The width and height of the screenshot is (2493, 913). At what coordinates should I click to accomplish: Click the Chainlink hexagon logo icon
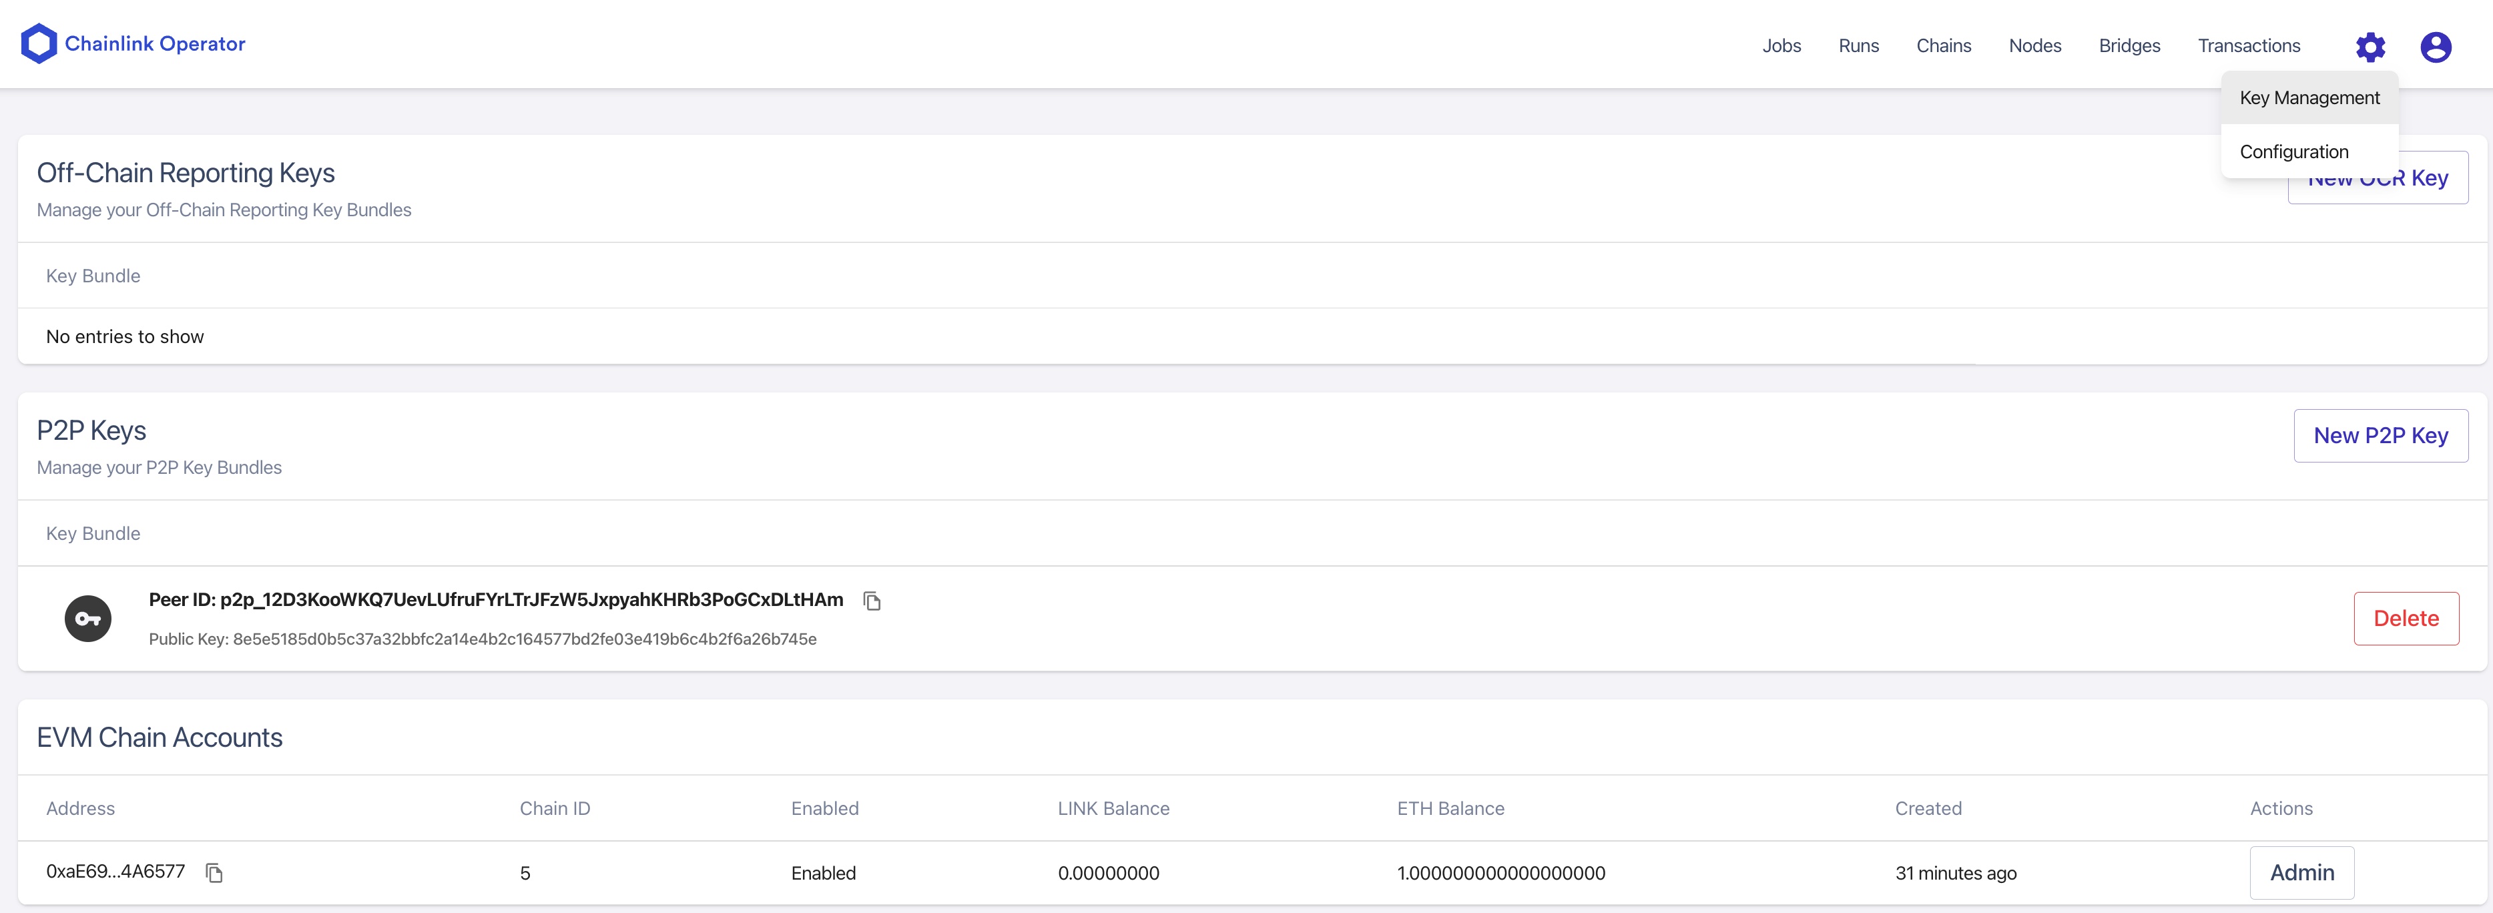39,43
